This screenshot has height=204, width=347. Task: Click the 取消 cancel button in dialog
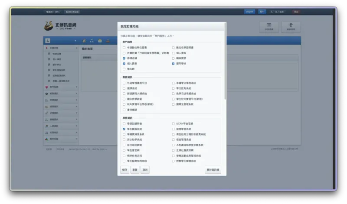point(145,170)
